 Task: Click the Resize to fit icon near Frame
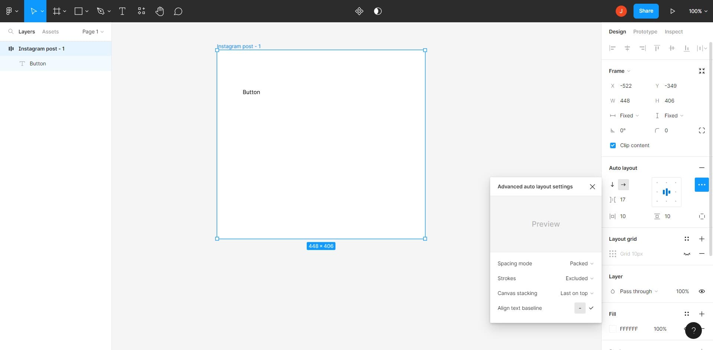click(702, 71)
